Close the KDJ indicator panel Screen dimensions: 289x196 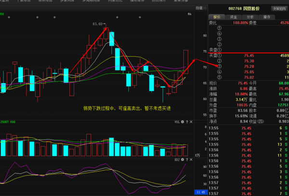click(x=191, y=159)
